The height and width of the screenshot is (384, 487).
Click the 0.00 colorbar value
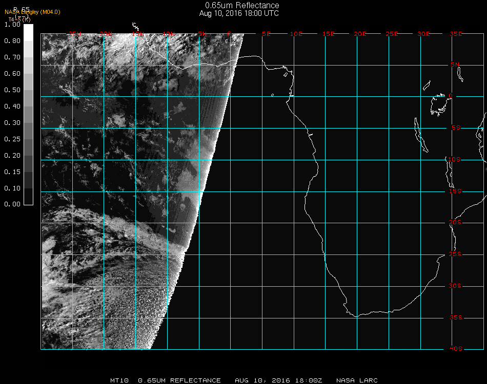click(12, 204)
